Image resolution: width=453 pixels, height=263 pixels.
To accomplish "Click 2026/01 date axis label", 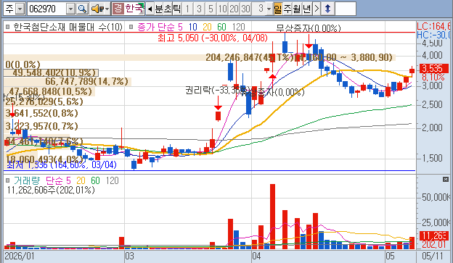I will (x=20, y=256).
